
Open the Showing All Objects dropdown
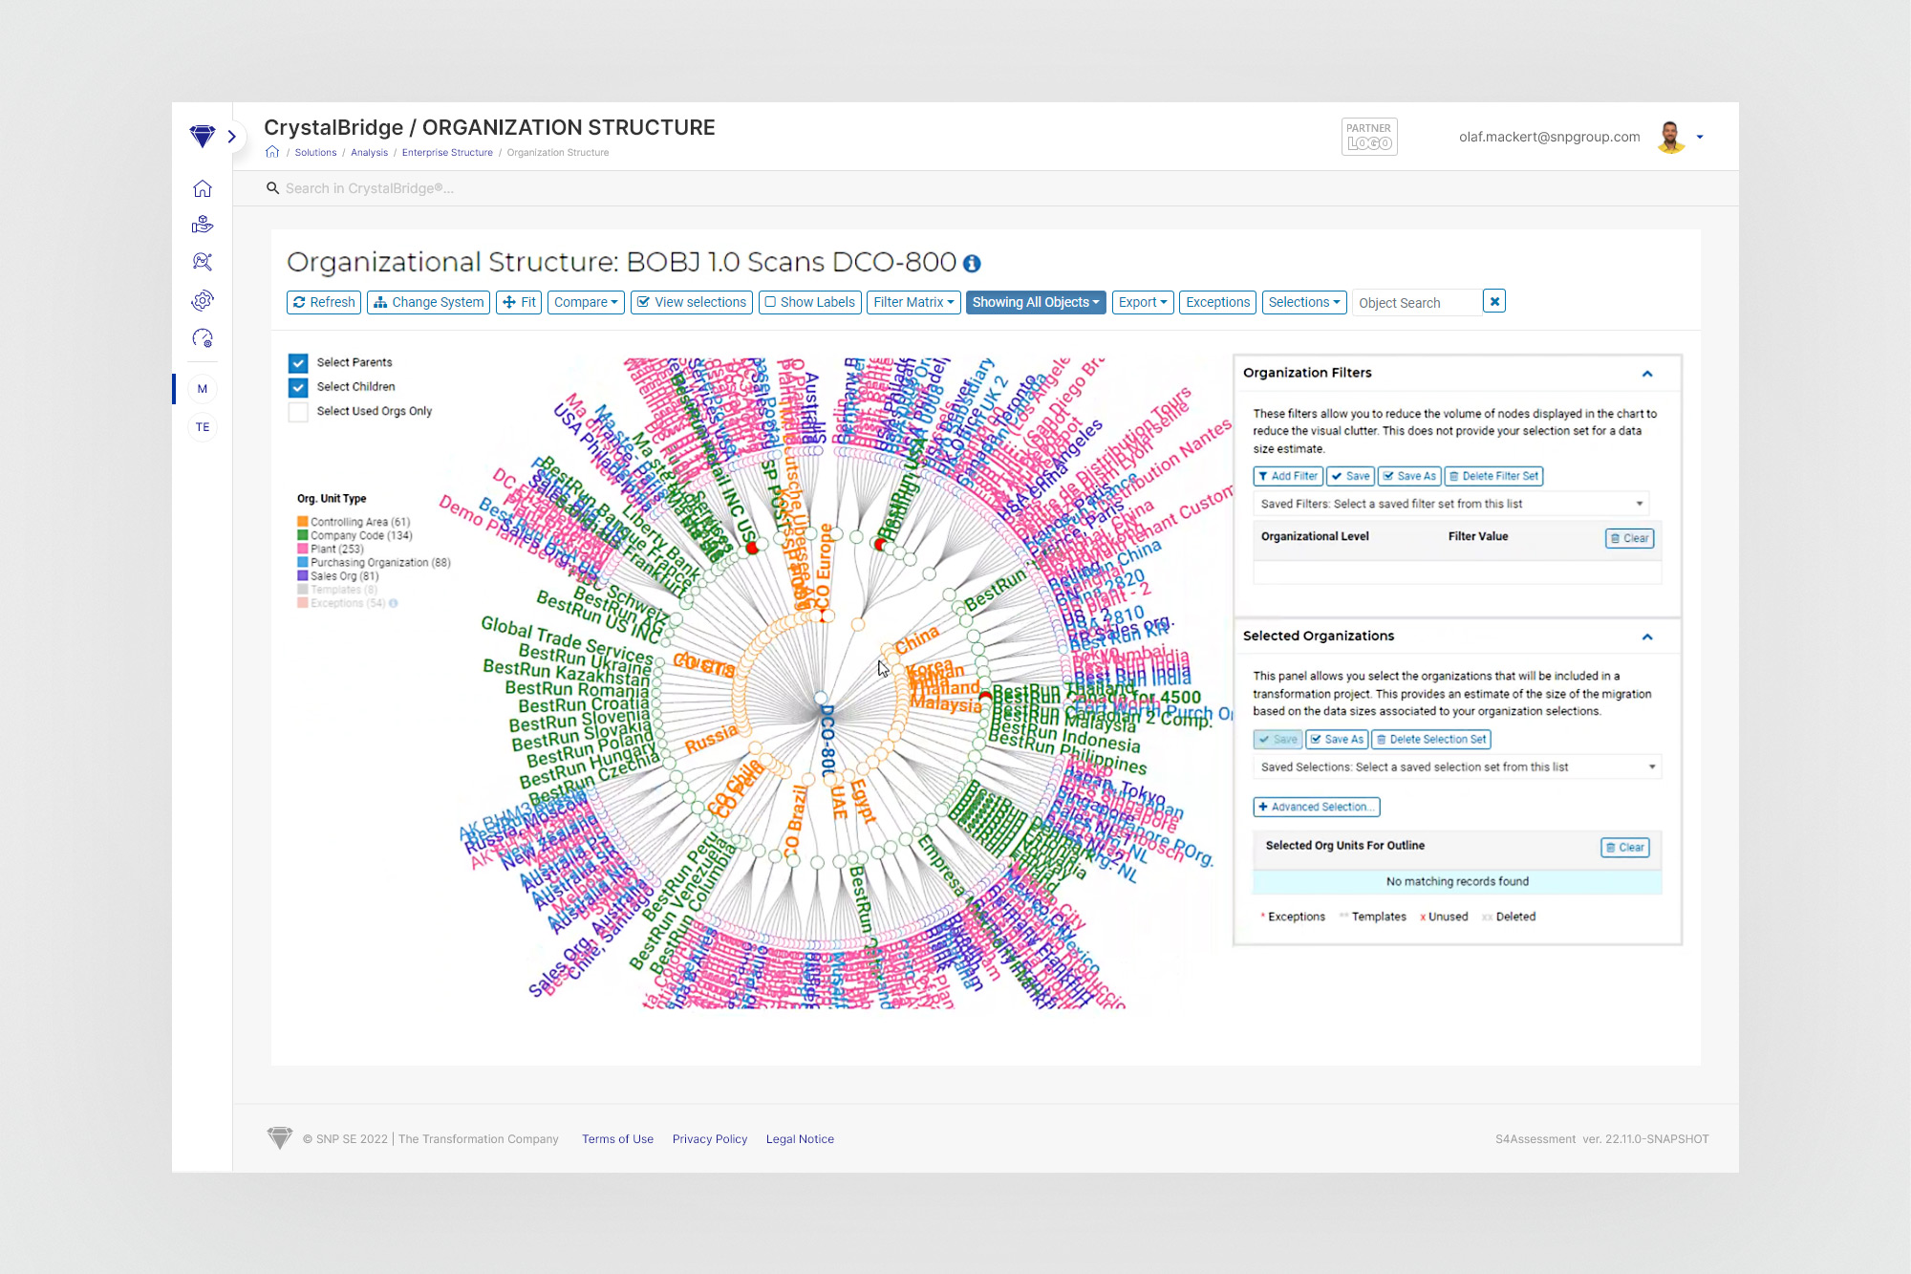point(1035,303)
